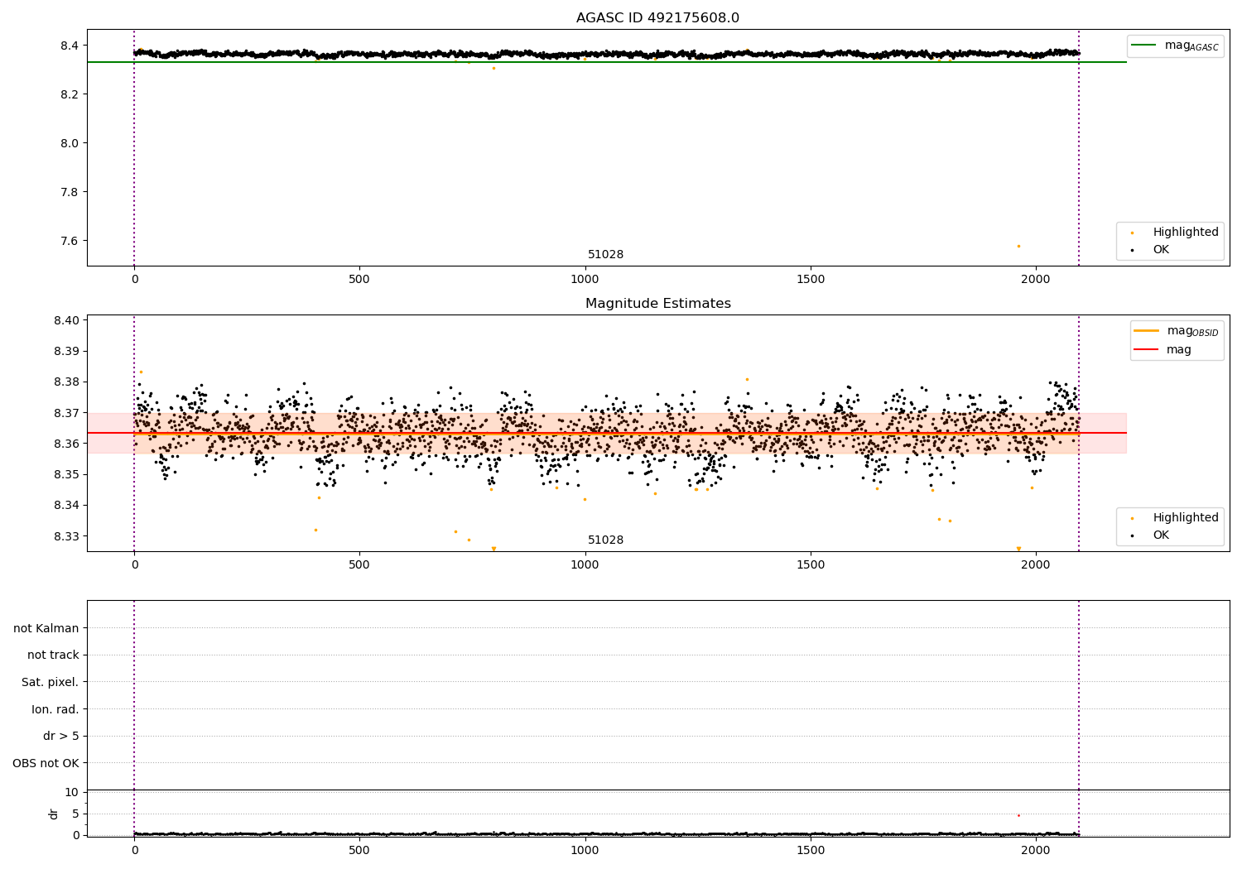Click the red dr point in bottom panel
This screenshot has height=869, width=1242.
[1018, 815]
